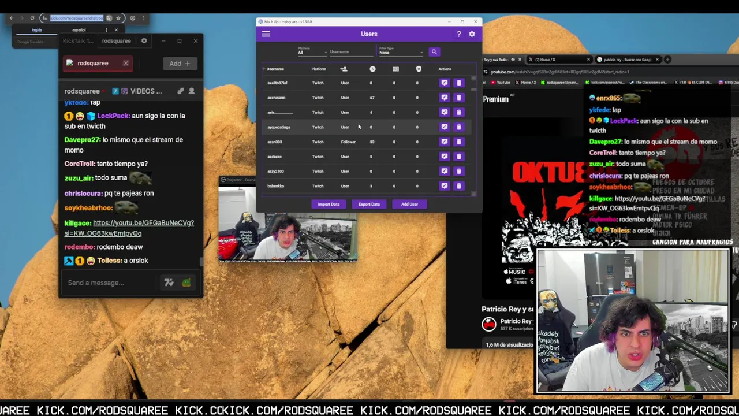Open Platform dropdown set to All
The image size is (739, 416).
coord(312,53)
